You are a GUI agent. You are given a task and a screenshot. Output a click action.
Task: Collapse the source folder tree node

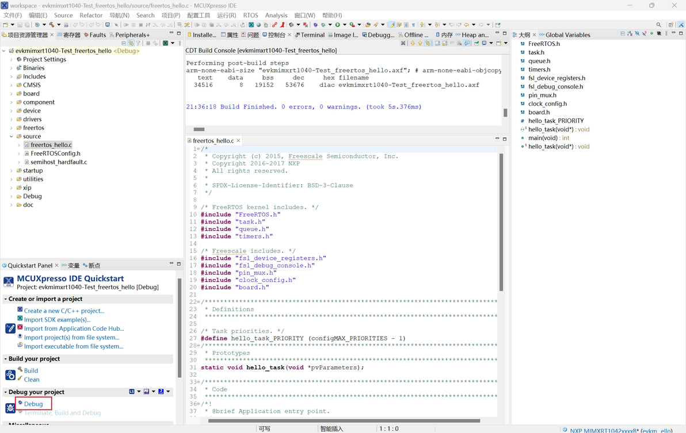pyautogui.click(x=12, y=137)
